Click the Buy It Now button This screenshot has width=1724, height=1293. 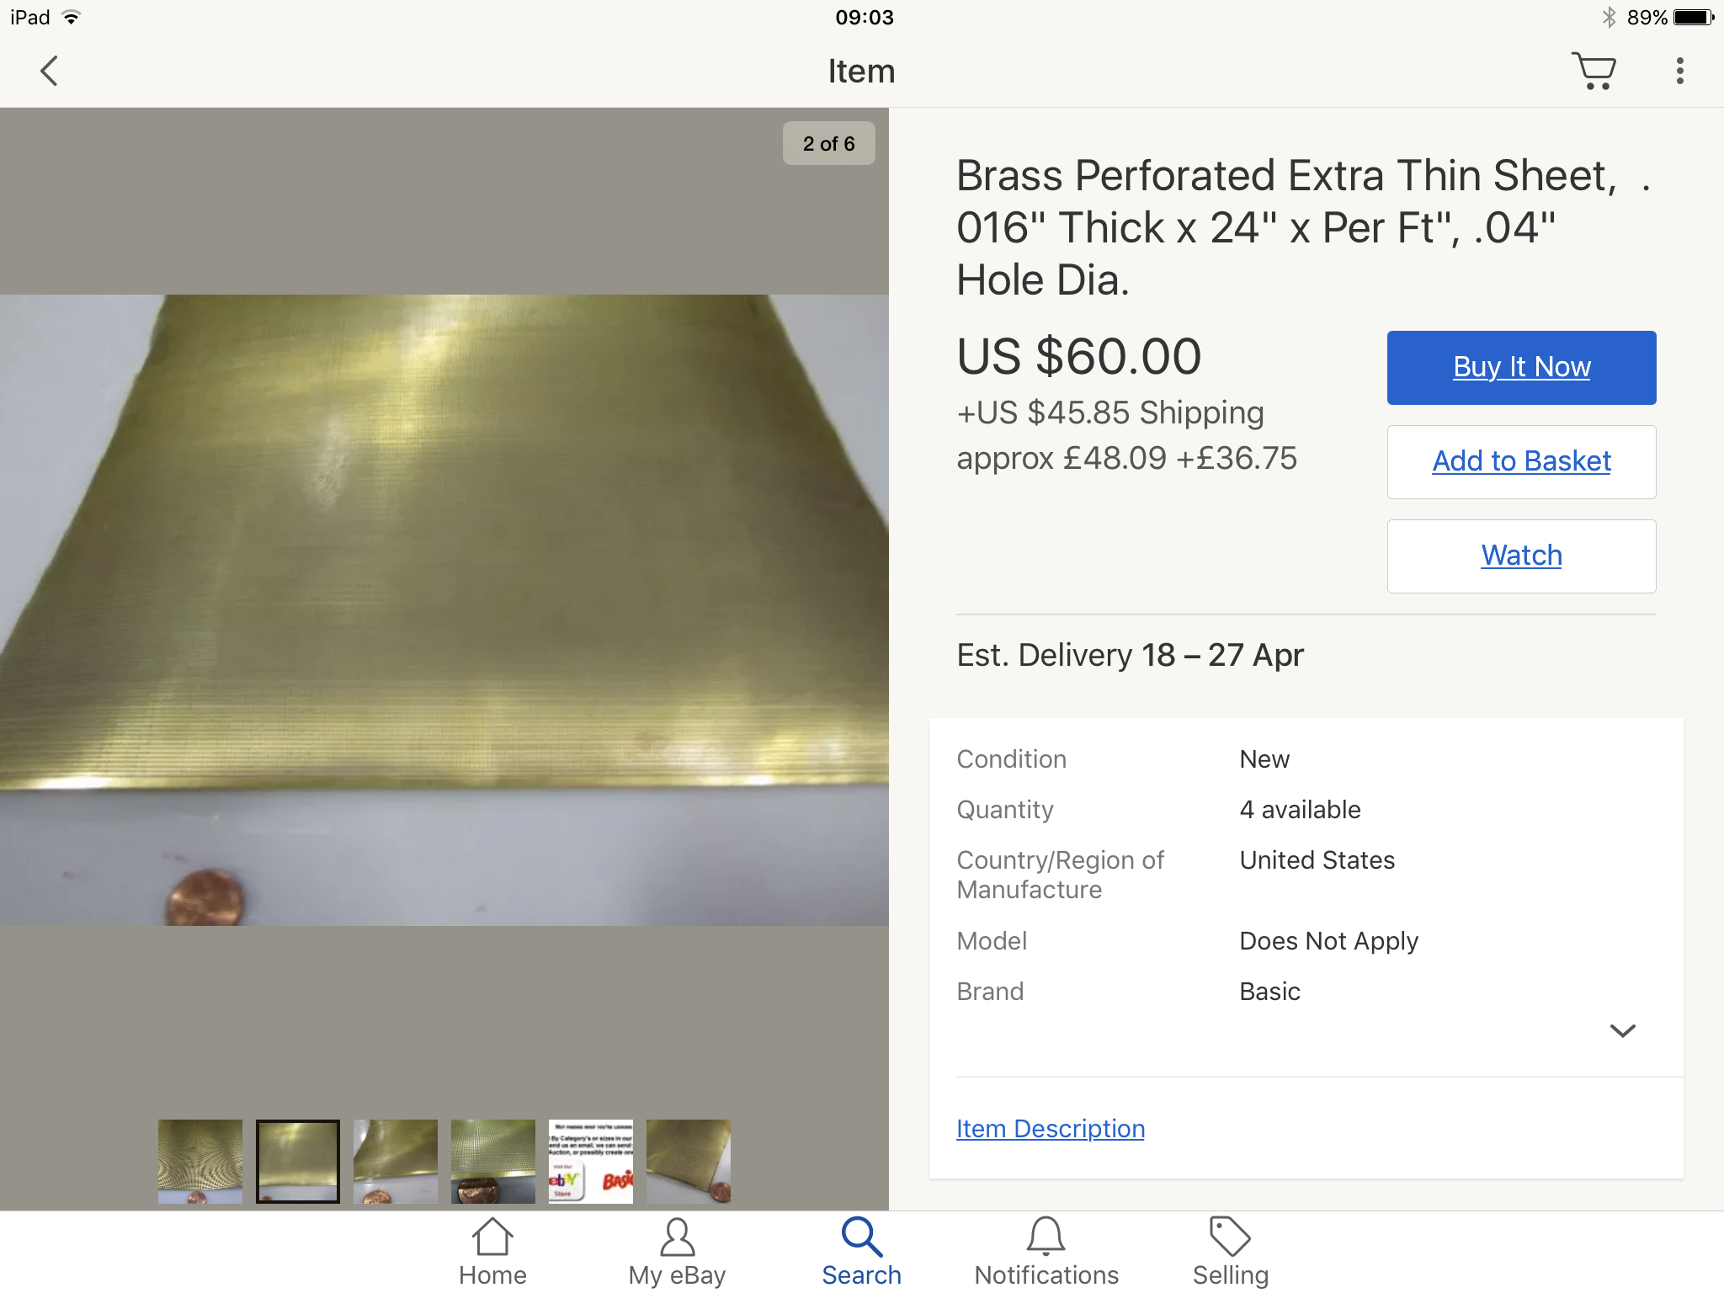tap(1521, 368)
